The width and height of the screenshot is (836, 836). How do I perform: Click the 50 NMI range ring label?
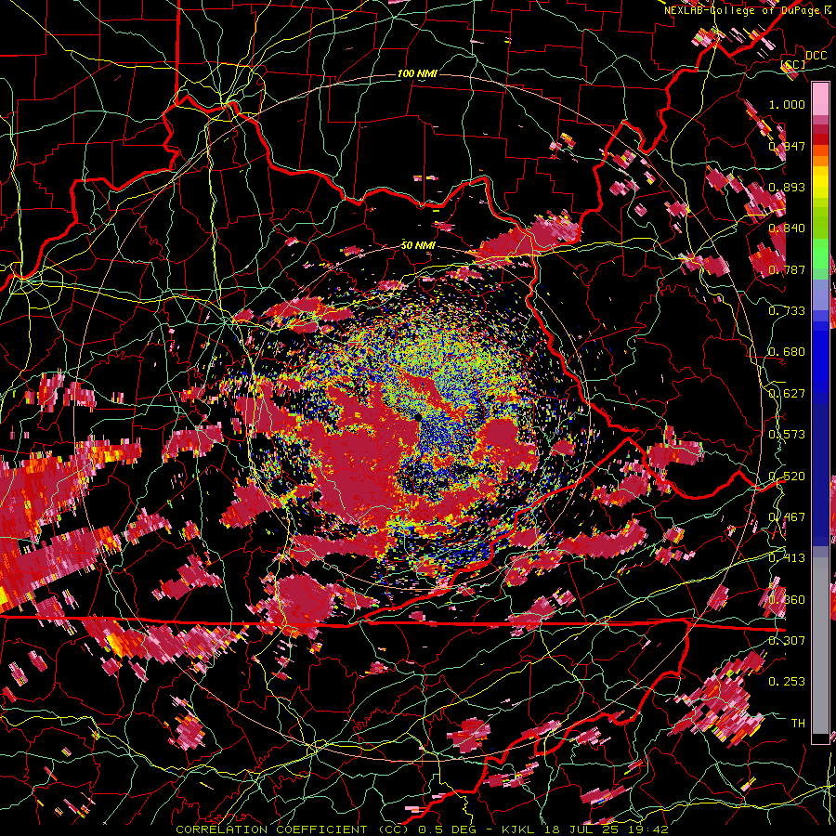pyautogui.click(x=417, y=245)
